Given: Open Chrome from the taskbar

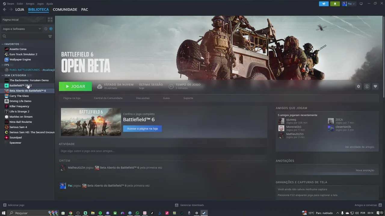Looking at the screenshot, I should click(70, 213).
